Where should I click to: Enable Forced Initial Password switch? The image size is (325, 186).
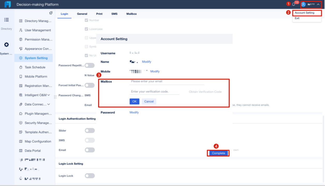90,85
